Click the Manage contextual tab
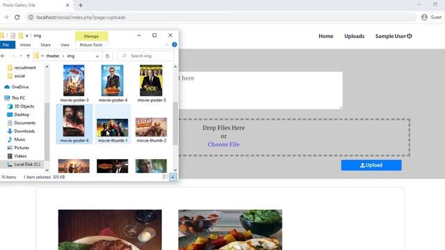This screenshot has height=250, width=445. click(91, 36)
